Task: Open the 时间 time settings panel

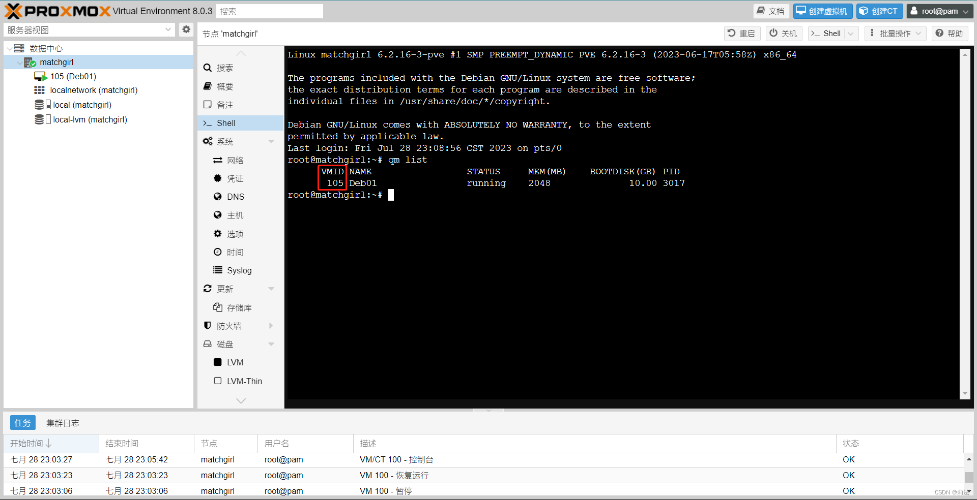Action: 235,252
